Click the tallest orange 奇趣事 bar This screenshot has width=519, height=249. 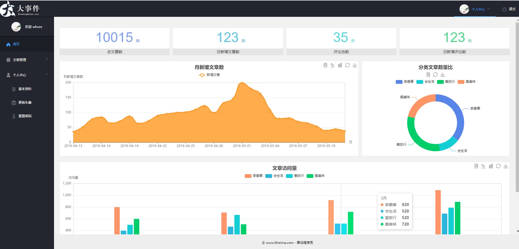[x=438, y=212]
